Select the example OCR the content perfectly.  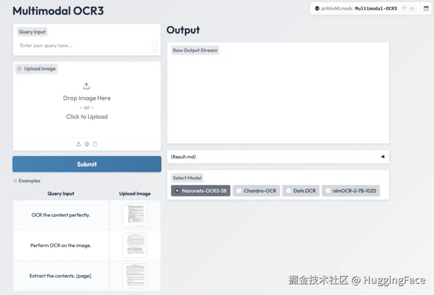[61, 215]
